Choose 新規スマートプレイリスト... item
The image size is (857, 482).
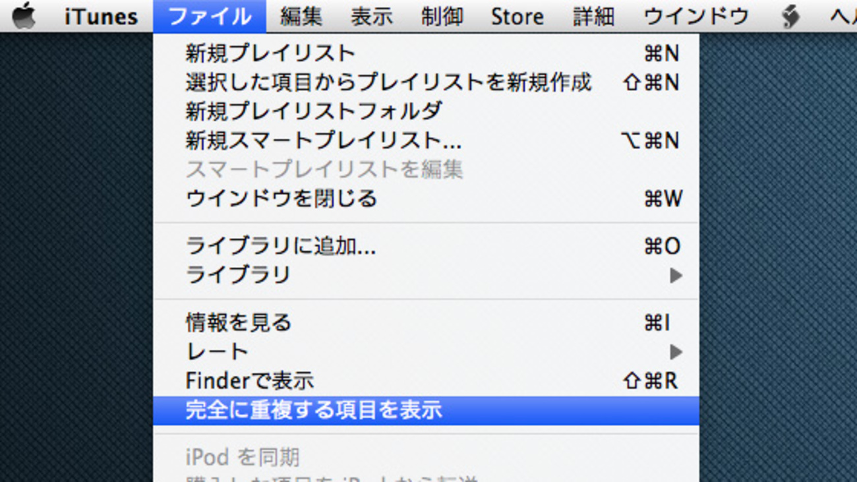(426, 140)
